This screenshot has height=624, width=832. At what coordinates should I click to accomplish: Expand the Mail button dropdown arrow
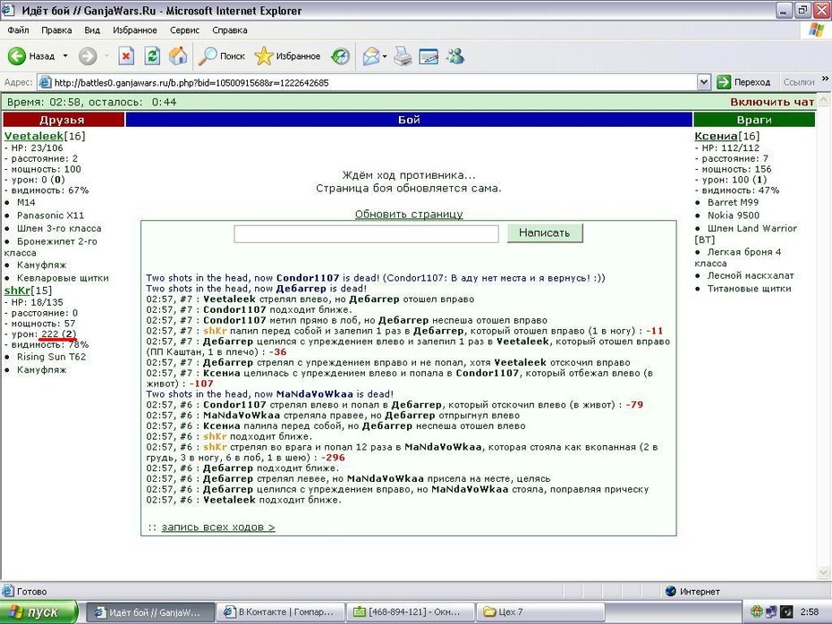(x=384, y=55)
